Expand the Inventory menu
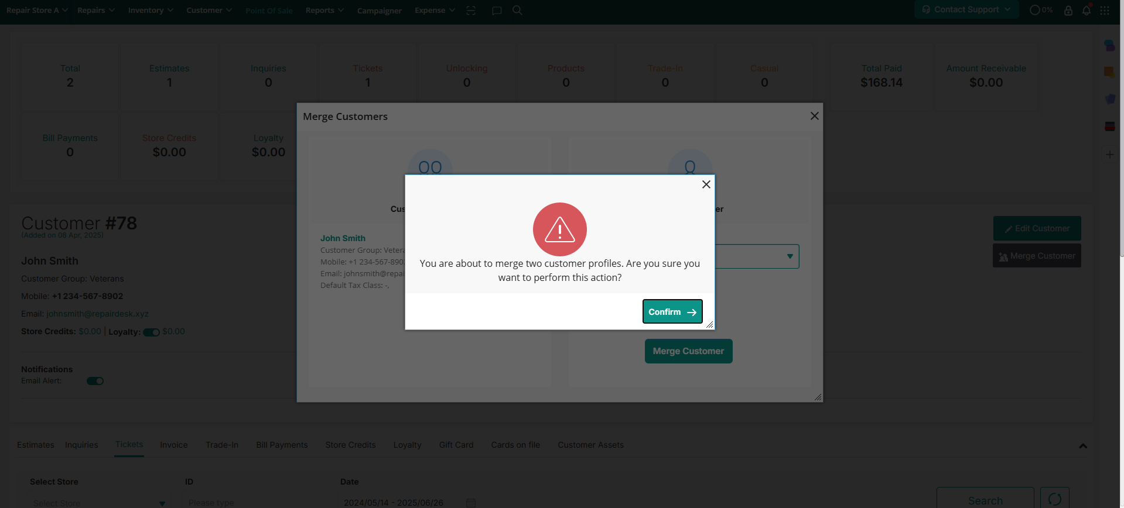The width and height of the screenshot is (1124, 508). coord(151,10)
